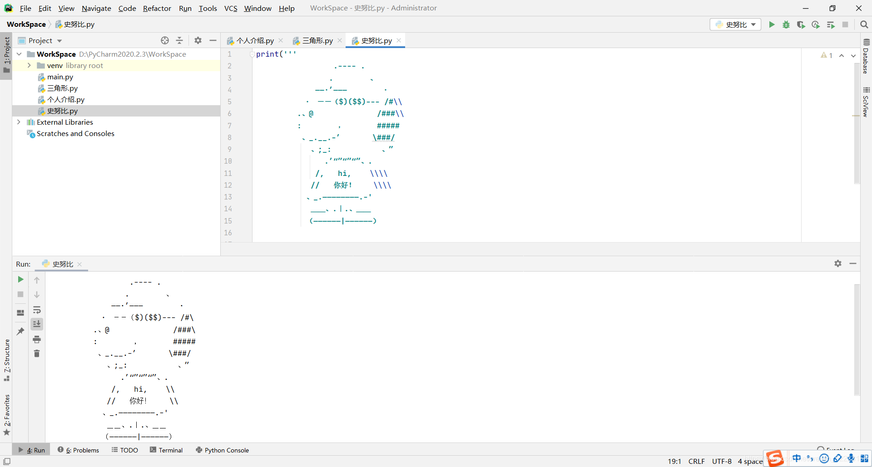
Task: Open the Problems tool window
Action: coord(78,450)
